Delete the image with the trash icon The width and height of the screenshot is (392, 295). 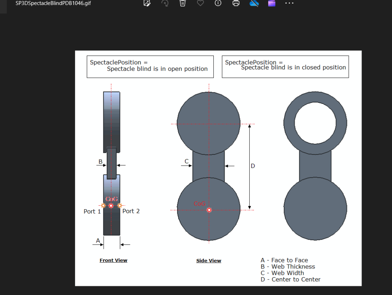coord(183,3)
